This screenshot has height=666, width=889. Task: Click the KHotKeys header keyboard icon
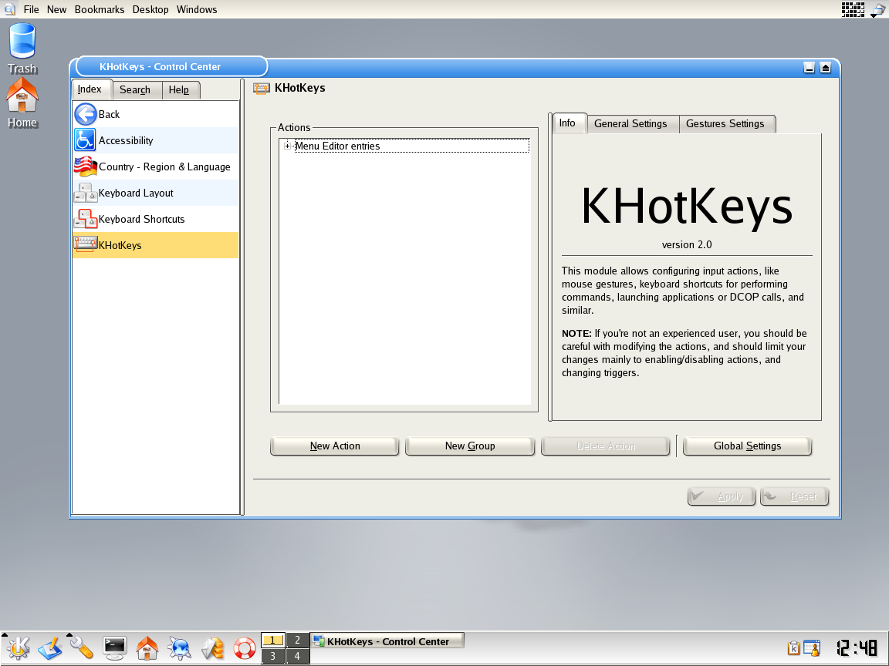pos(262,89)
